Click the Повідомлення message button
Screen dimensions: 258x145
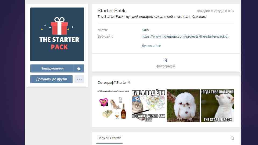(x=52, y=68)
